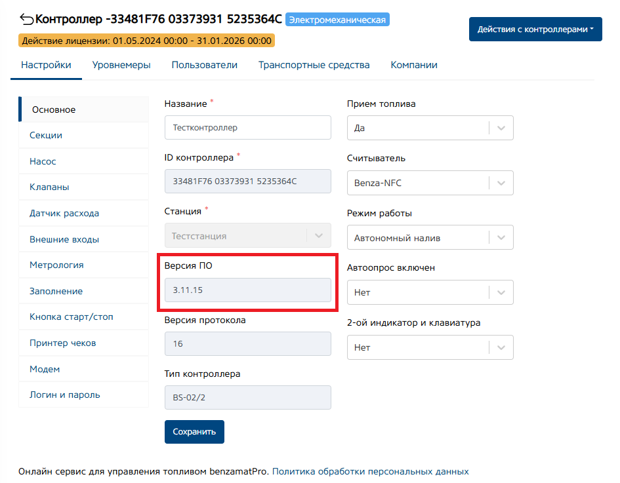This screenshot has width=620, height=483.
Task: Open Политика обработки персональных данных link
Action: pyautogui.click(x=370, y=471)
